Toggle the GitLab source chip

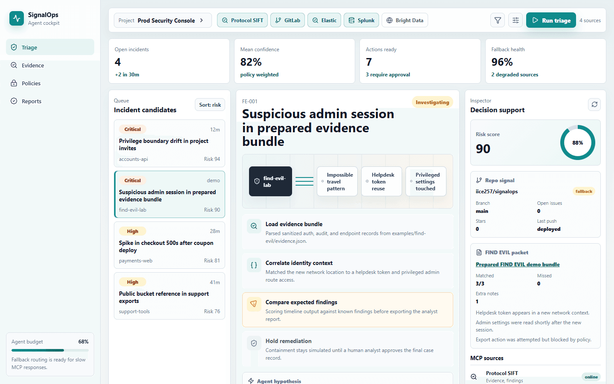click(287, 20)
